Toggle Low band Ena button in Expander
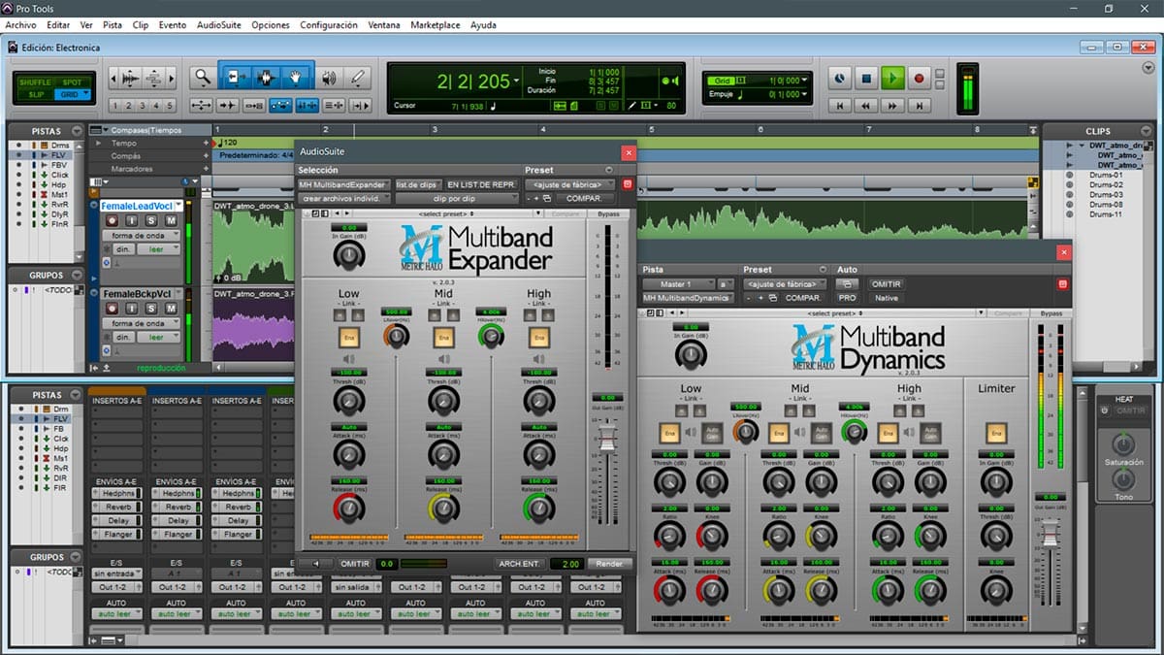 click(x=348, y=338)
